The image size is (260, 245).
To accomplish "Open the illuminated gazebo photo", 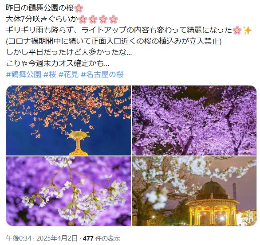I will pyautogui.click(x=194, y=191).
